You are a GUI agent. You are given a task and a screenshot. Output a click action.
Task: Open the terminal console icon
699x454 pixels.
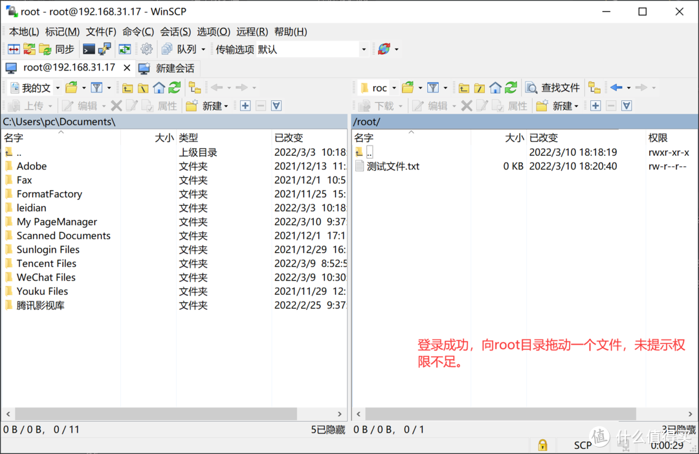coord(89,49)
